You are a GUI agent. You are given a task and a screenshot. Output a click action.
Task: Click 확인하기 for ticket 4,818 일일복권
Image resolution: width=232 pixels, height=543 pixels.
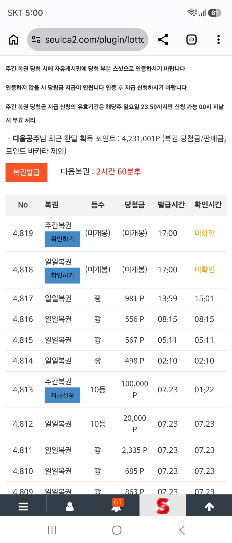[x=62, y=275]
